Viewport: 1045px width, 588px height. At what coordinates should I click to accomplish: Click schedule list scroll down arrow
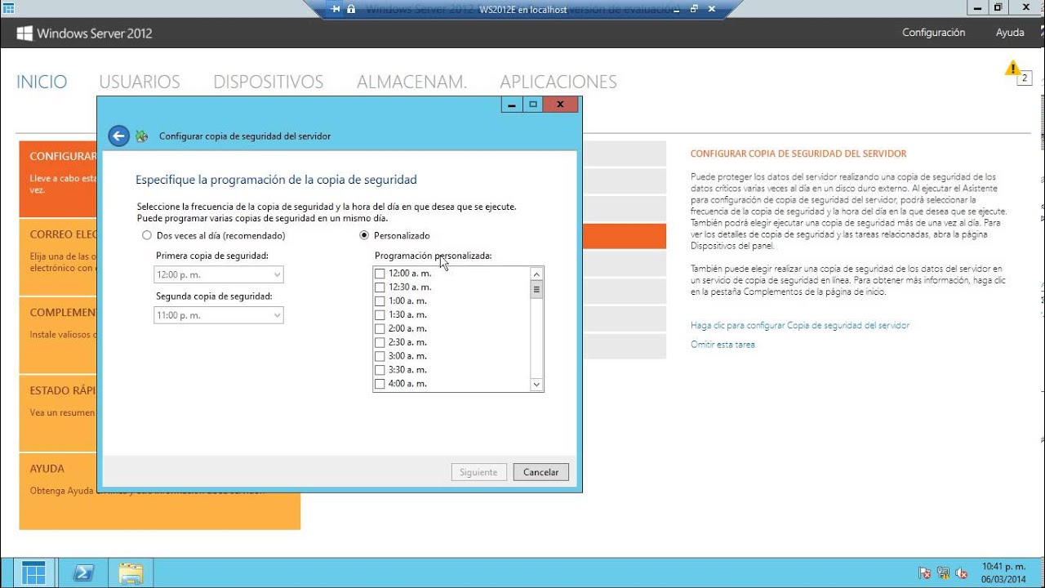click(536, 384)
